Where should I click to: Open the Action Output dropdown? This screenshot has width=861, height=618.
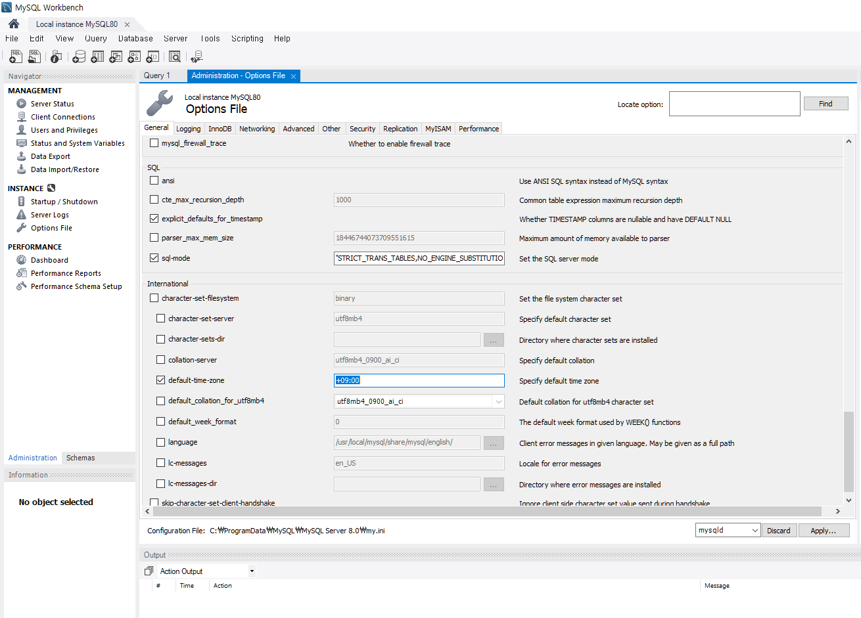click(252, 571)
